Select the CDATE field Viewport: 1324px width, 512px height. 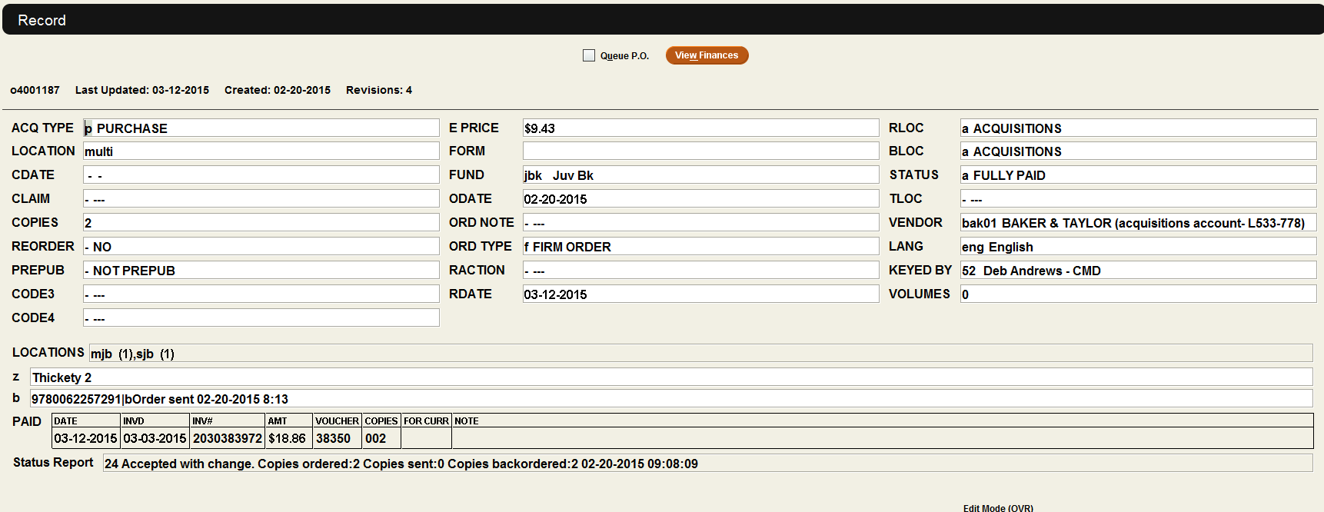(261, 175)
